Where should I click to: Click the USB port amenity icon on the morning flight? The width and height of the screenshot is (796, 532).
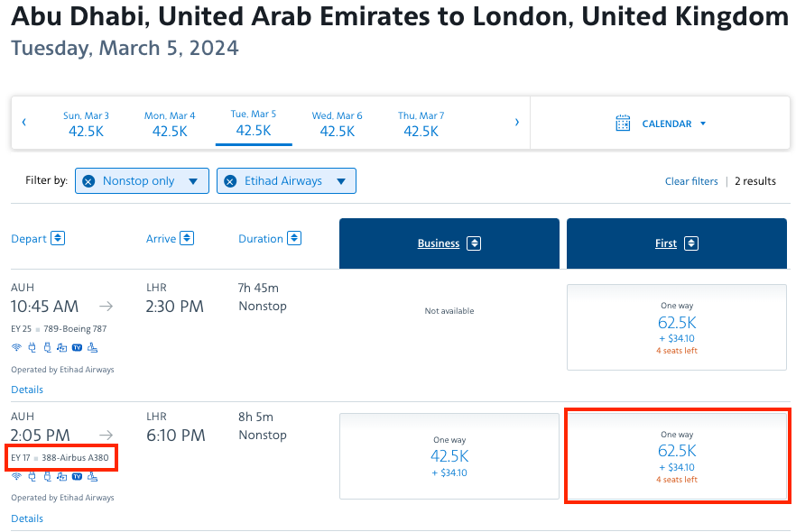tap(48, 347)
